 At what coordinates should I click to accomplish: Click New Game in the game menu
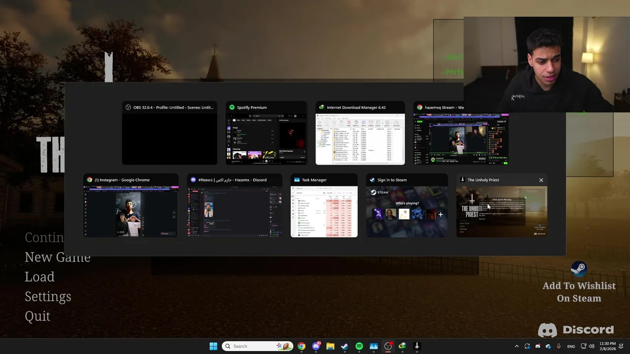(58, 257)
